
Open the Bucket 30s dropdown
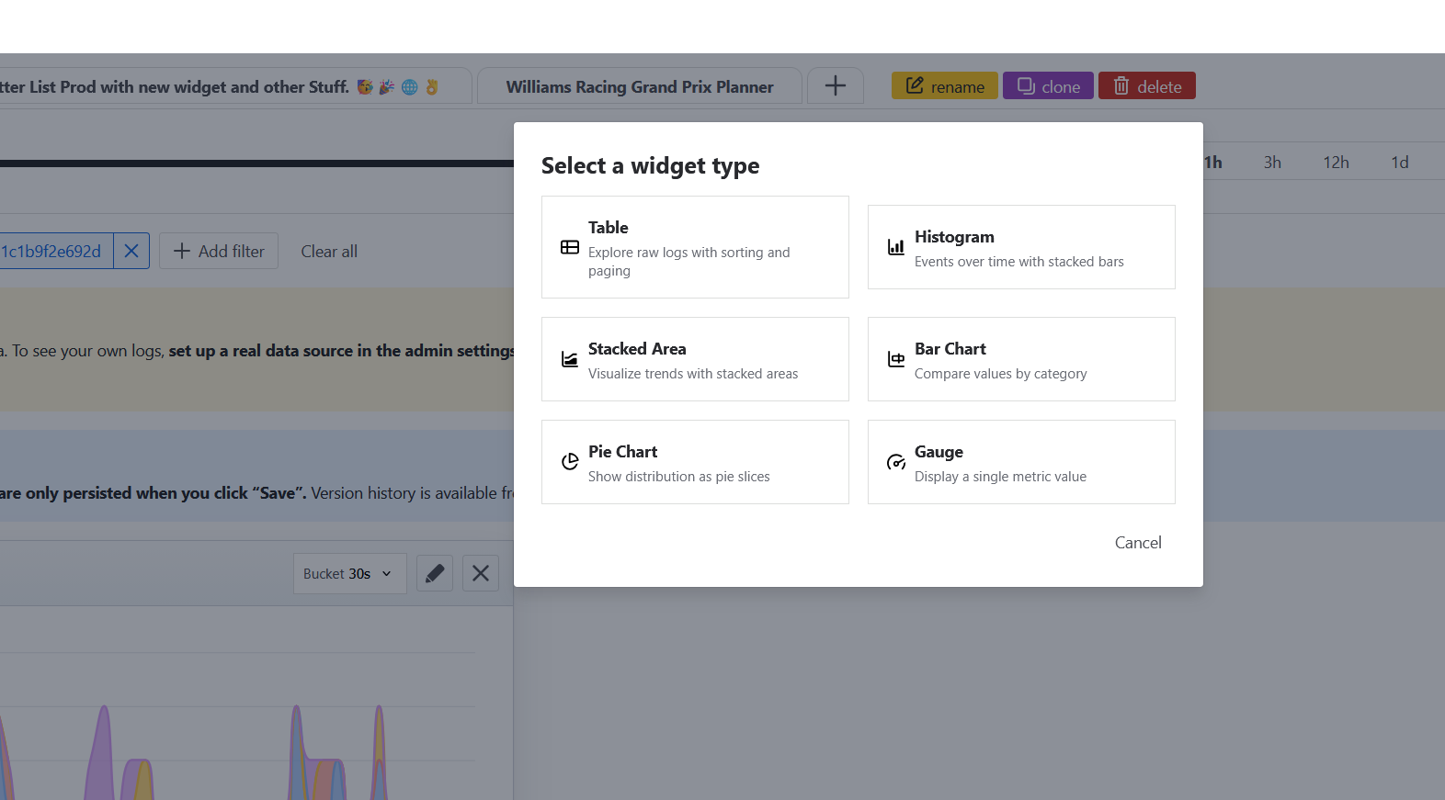click(x=349, y=573)
